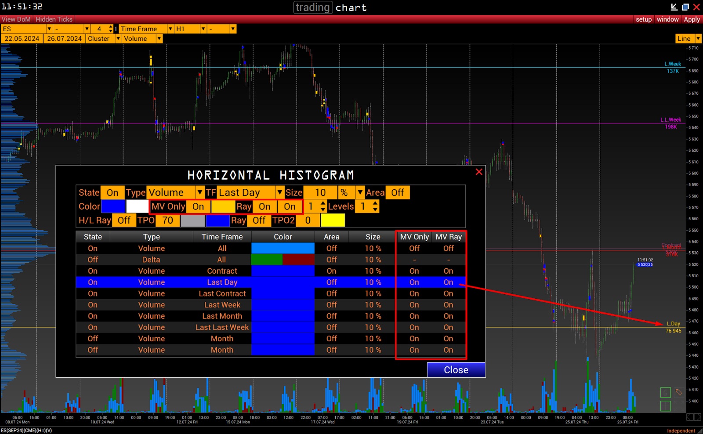Screen dimensions: 703x434
Task: Click the green grid layout icon
Action: click(666, 406)
